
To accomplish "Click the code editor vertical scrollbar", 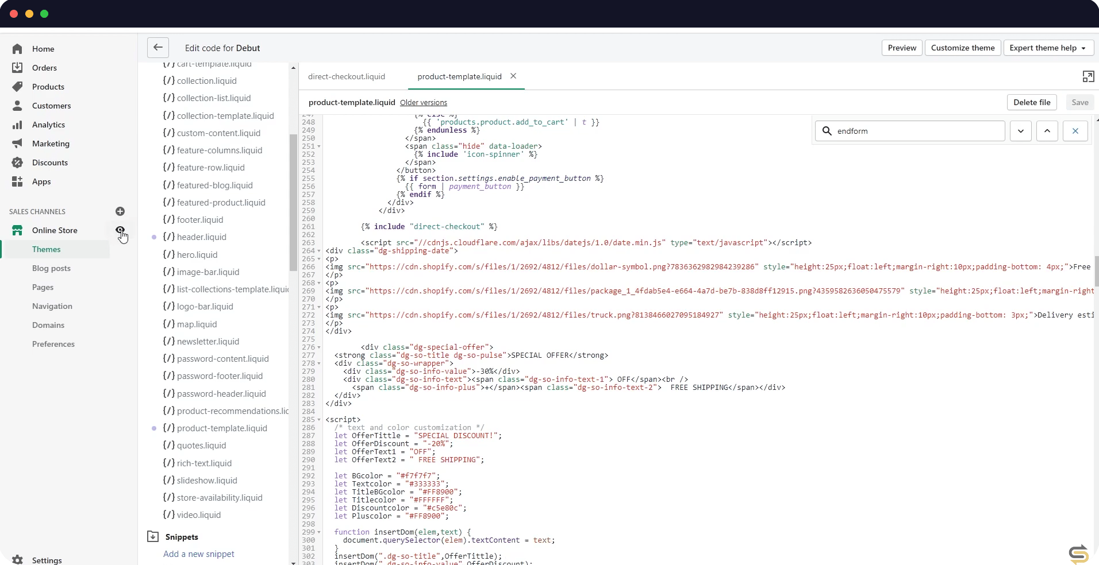I will click(1096, 271).
